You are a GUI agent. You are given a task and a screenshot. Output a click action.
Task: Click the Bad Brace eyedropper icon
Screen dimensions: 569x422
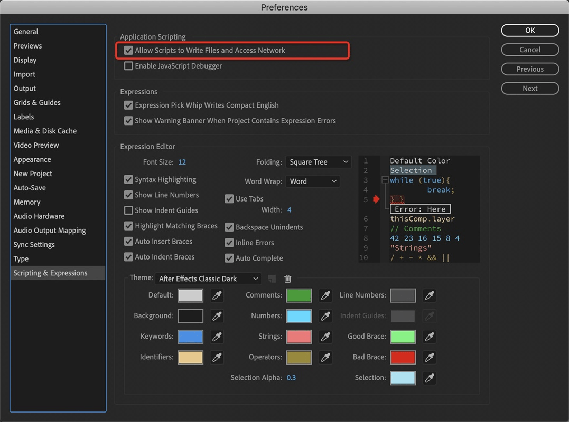coord(430,357)
